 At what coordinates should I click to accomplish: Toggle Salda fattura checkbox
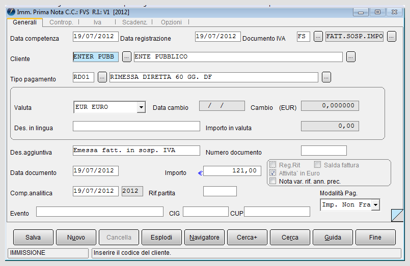pyautogui.click(x=317, y=165)
